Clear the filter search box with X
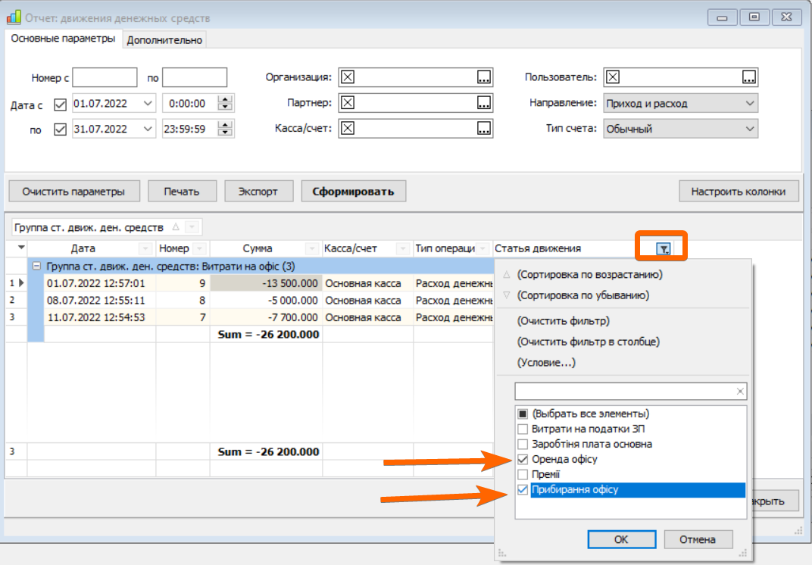812x565 pixels. click(740, 392)
